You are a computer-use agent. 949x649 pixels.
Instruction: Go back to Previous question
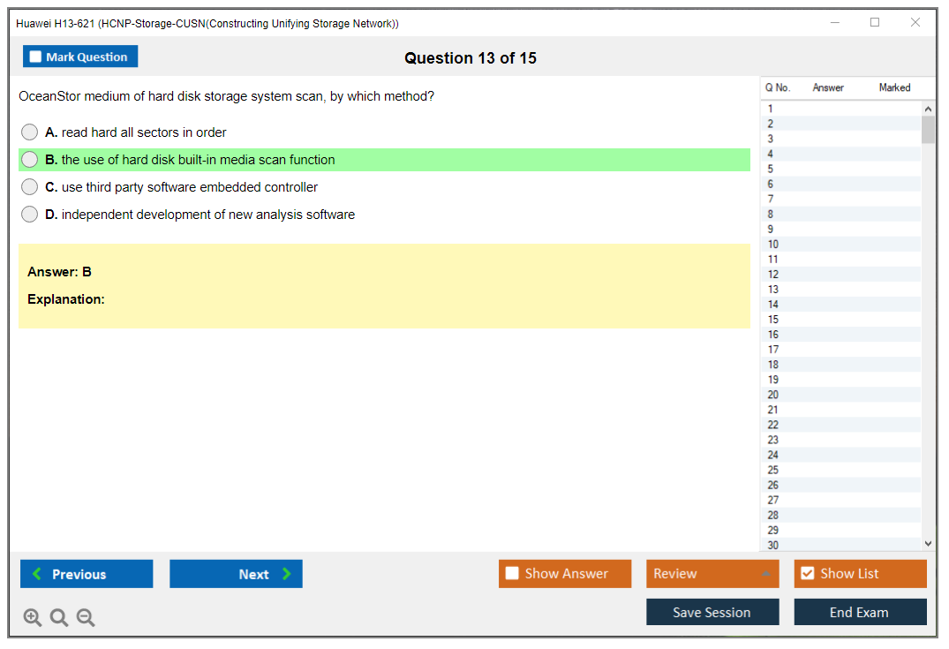pyautogui.click(x=87, y=574)
